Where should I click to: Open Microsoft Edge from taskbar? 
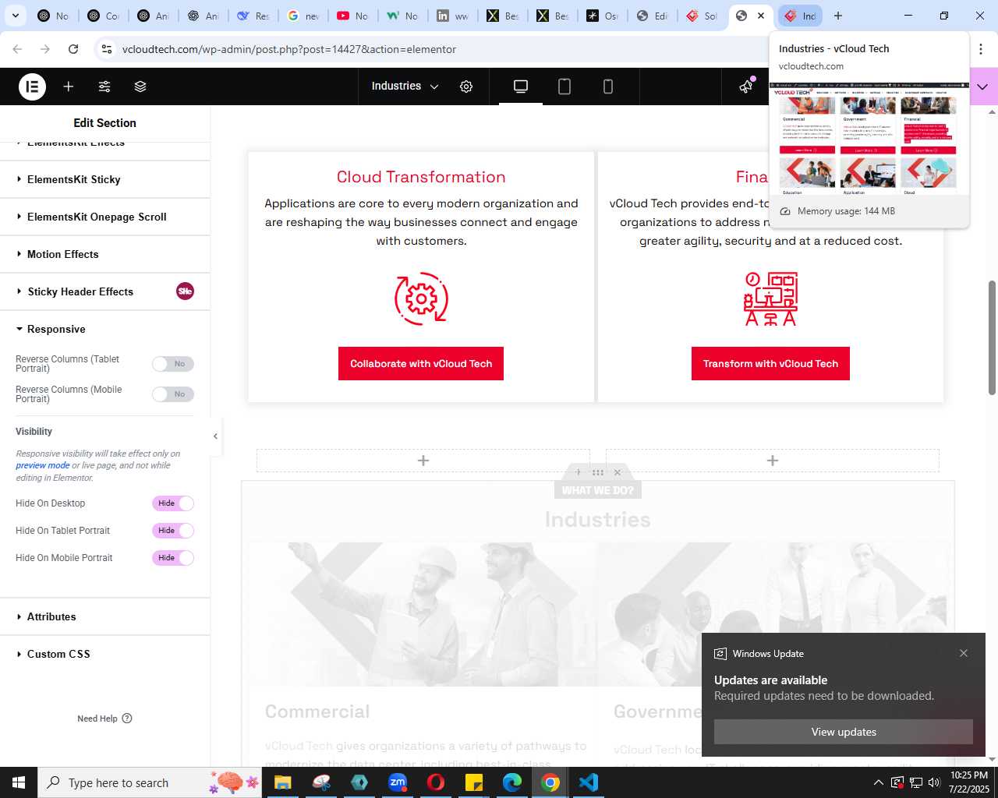tap(512, 782)
